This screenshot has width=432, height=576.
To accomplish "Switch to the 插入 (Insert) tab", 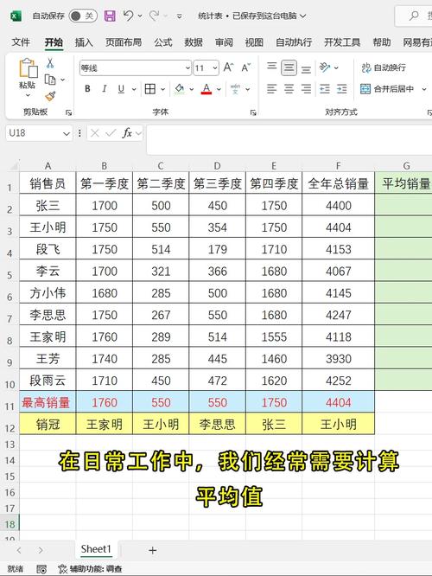I will click(84, 42).
